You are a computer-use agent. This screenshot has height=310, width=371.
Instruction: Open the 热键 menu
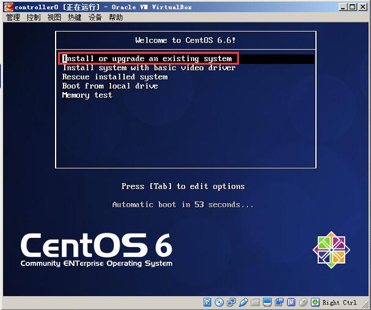click(75, 18)
